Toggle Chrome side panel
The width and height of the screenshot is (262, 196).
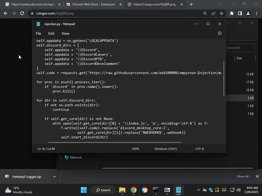click(x=240, y=13)
